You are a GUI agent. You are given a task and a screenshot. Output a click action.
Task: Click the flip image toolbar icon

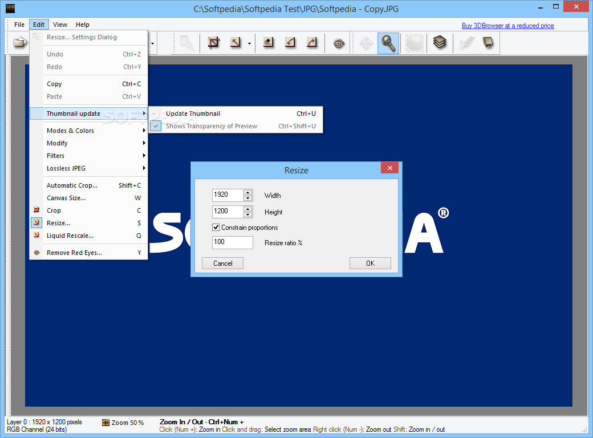[268, 42]
